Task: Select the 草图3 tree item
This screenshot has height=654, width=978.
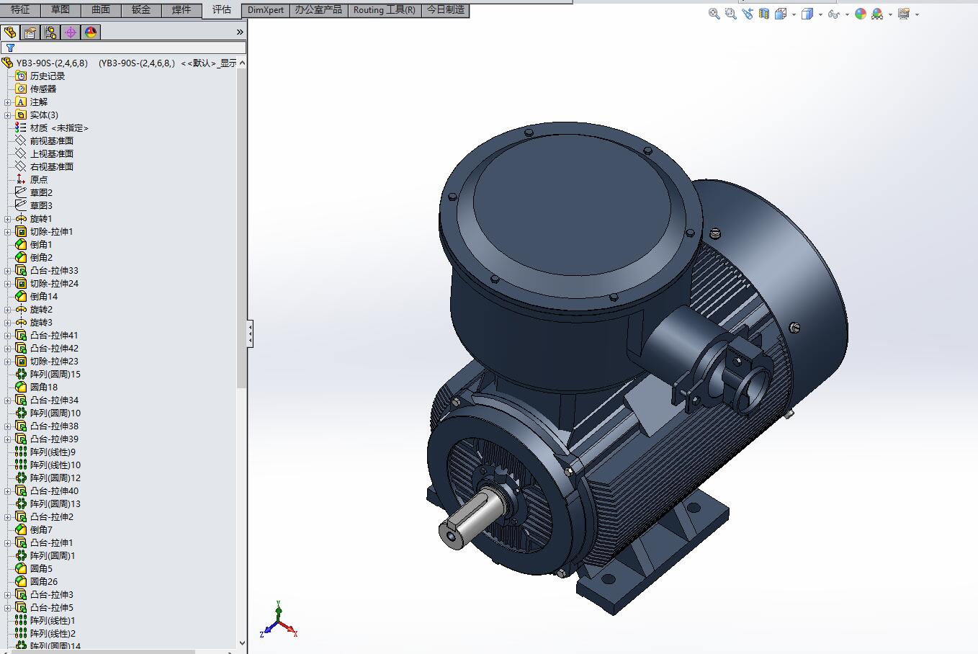Action: pos(41,205)
